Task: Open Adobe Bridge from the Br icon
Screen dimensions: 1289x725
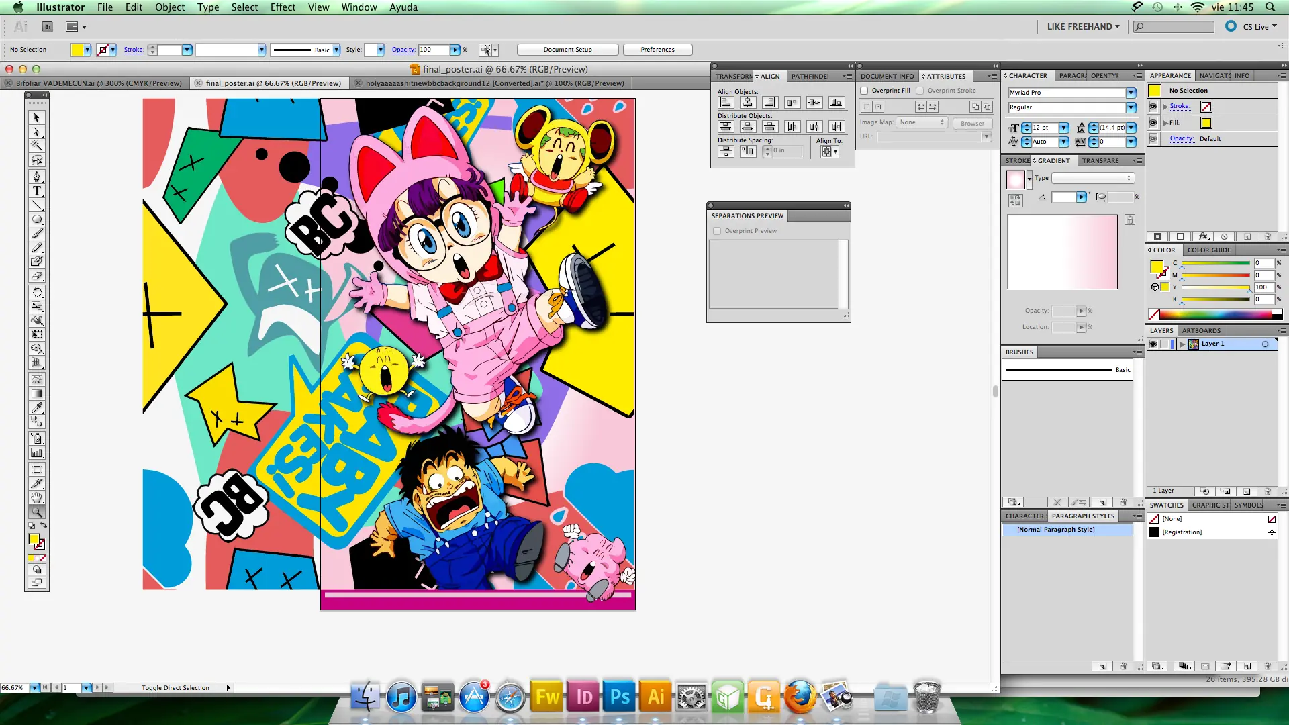Action: point(48,27)
